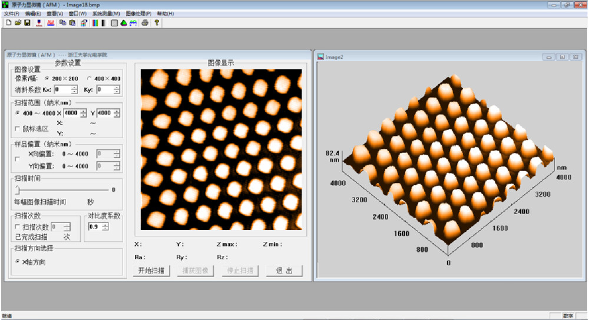Click the 扫描时间 slider handle
The height and width of the screenshot is (320, 589).
pos(17,190)
